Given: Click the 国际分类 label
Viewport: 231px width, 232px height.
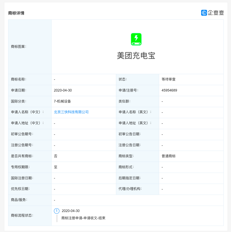Looking at the screenshot, I should click(19, 101).
